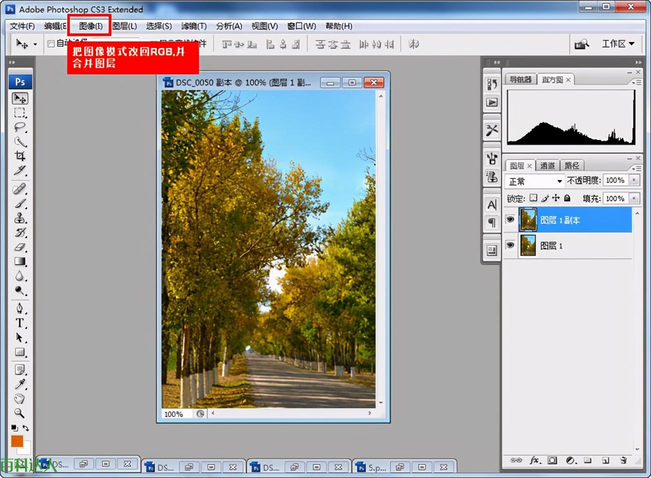Open the opacity 不透明度 slider arrow
This screenshot has width=651, height=478.
coord(634,180)
